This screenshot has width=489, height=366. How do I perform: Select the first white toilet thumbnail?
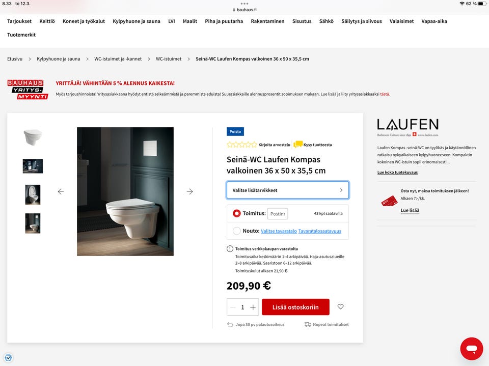[x=33, y=137]
